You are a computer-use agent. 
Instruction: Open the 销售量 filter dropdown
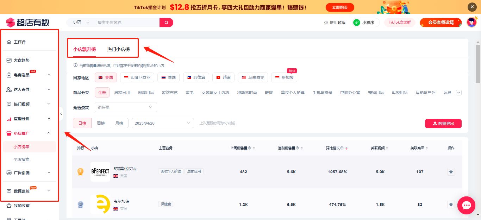click(125, 107)
